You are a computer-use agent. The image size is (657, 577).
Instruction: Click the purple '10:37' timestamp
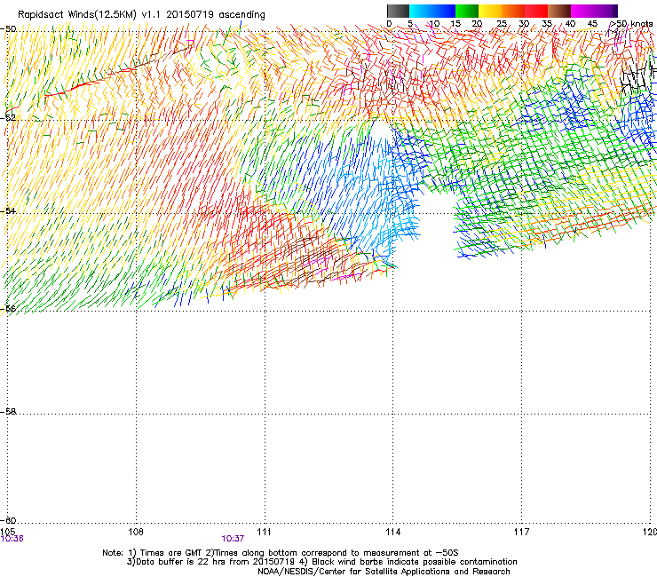[x=233, y=539]
